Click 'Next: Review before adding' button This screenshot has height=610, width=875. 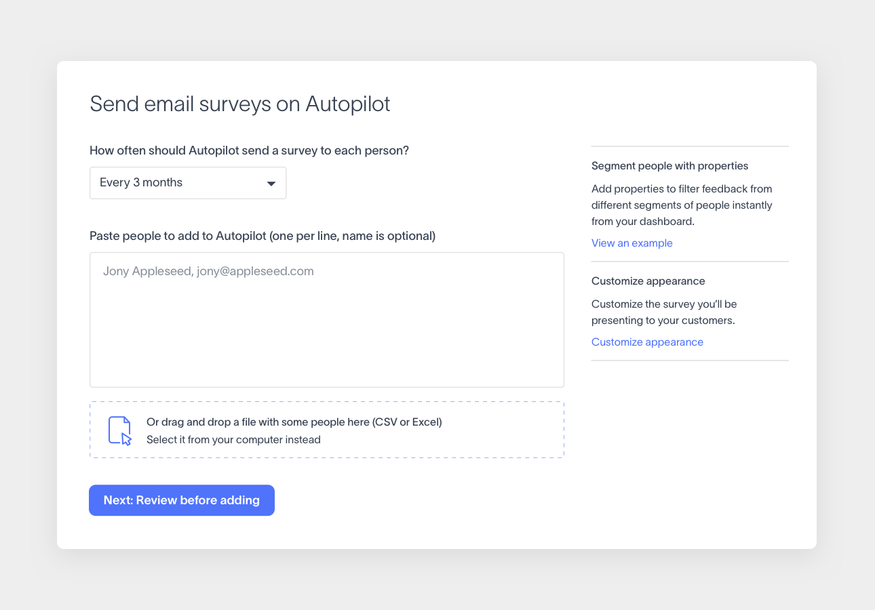[x=182, y=500]
